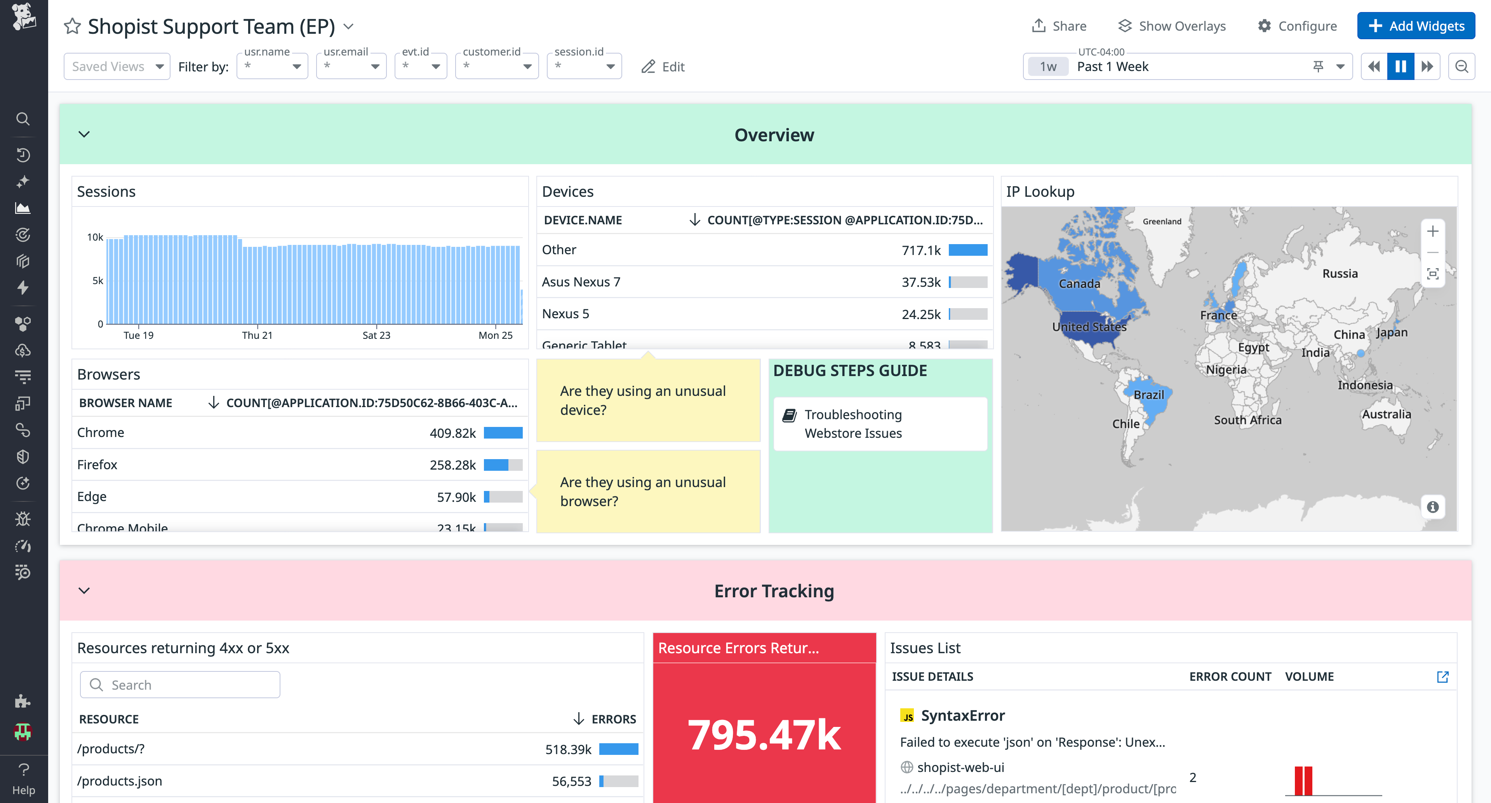Click the zoom-out magnifier button near the time controls
Viewport: 1491px width, 803px height.
pyautogui.click(x=1461, y=66)
